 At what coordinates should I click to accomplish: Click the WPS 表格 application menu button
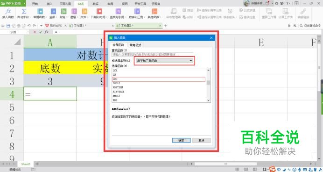point(13,3)
